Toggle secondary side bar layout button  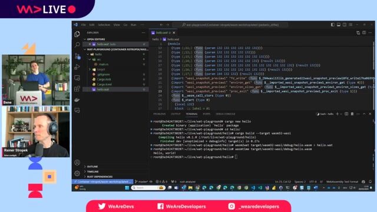click(x=345, y=25)
